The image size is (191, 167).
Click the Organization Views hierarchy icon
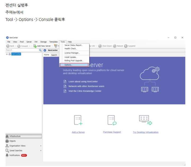tap(7, 146)
